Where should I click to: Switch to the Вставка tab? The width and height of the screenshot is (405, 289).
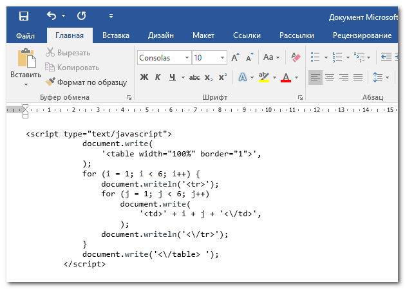pyautogui.click(x=116, y=35)
